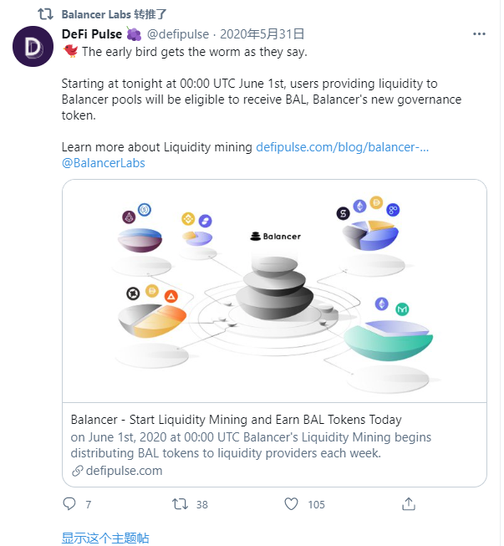This screenshot has width=504, height=546.
Task: Click the retweeted arrows icon at top
Action: (47, 14)
